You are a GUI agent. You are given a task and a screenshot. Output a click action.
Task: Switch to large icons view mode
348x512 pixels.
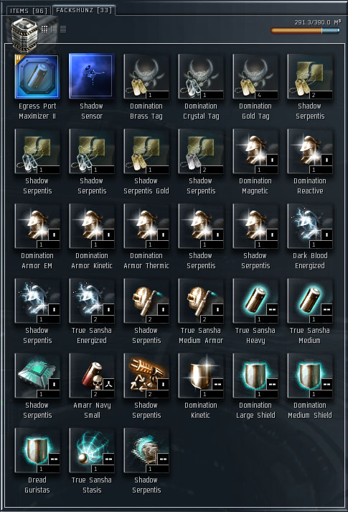click(x=44, y=29)
